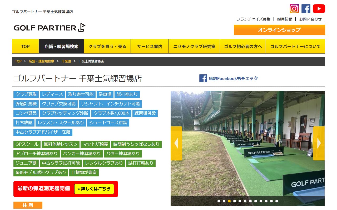Screen dimensions: 337x210
Task: Click the 駐車場 tag
Action: click(105, 94)
